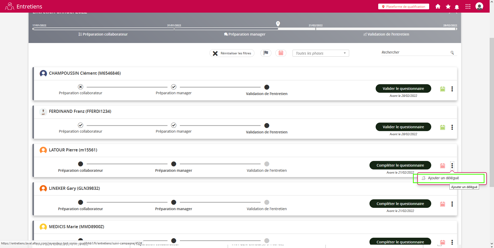This screenshot has width=494, height=248.
Task: Click green calendar icon for CHAMPOUSSIN Clément
Action: [443, 89]
